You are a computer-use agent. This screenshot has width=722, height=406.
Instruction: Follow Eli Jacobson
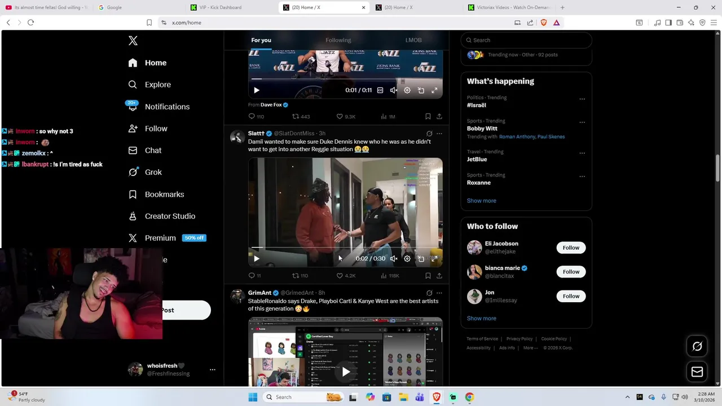click(x=571, y=248)
